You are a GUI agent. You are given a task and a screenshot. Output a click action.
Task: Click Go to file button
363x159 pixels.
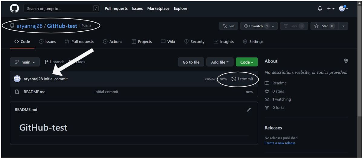pyautogui.click(x=191, y=62)
